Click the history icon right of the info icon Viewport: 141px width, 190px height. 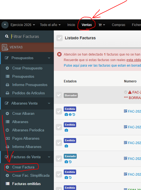[74, 114]
